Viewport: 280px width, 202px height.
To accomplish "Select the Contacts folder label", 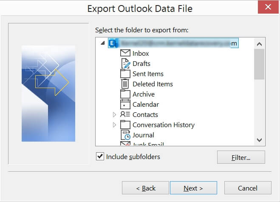I will (x=145, y=114).
